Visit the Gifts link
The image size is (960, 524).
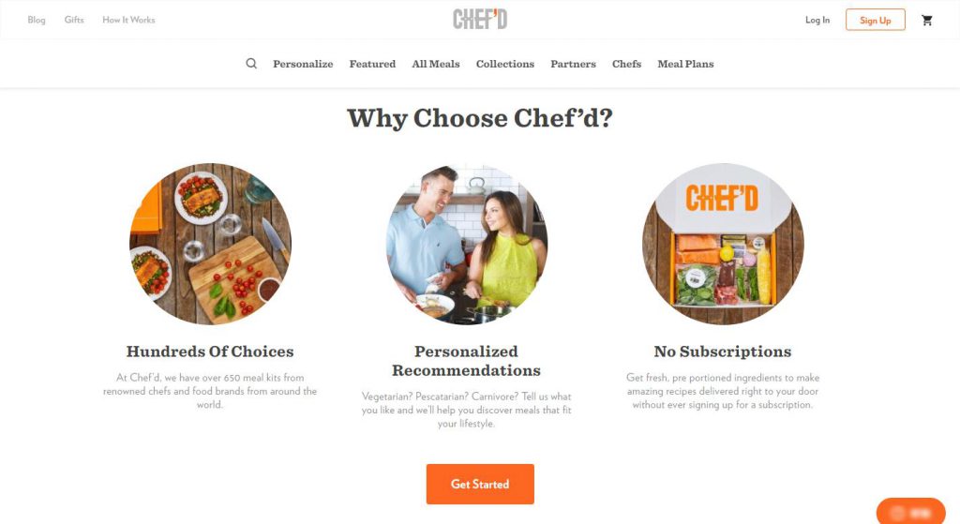pos(74,20)
